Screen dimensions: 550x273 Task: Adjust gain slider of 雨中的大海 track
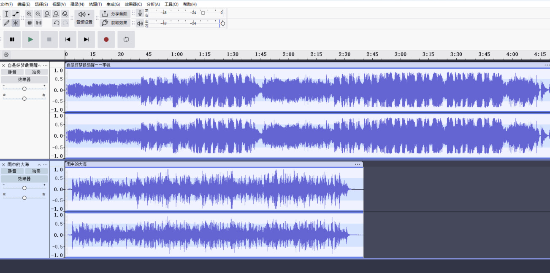[24, 188]
